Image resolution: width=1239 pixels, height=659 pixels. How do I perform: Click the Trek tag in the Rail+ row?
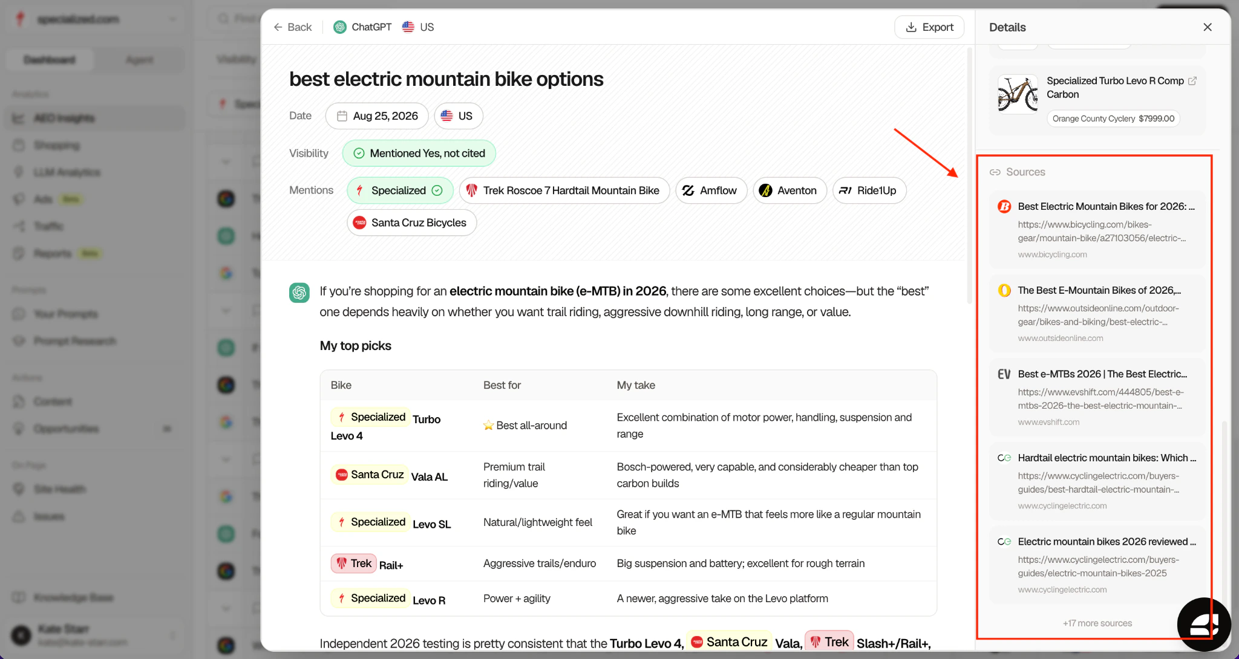coord(353,563)
